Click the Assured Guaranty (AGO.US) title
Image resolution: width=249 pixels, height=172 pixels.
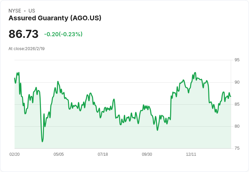pos(55,18)
